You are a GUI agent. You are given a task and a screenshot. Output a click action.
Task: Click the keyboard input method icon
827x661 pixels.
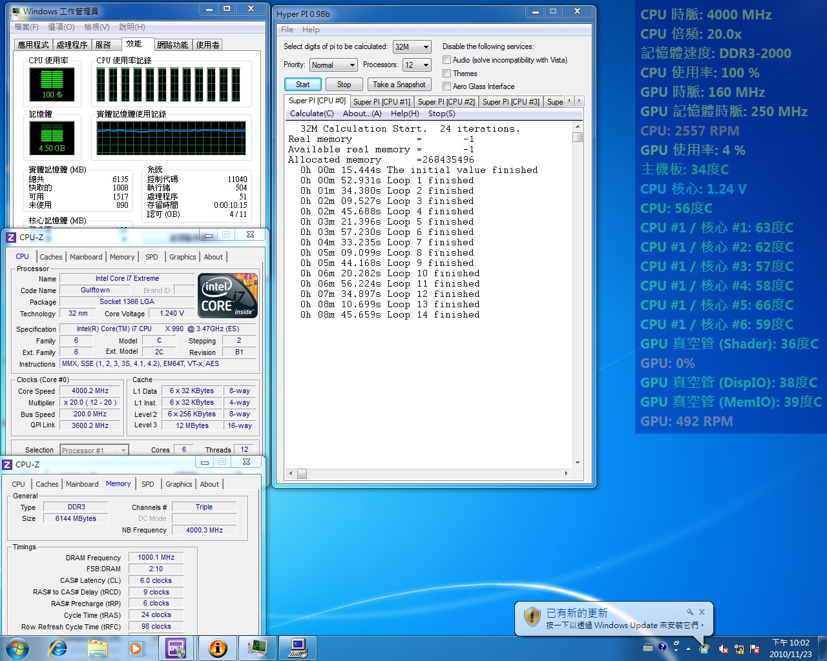point(648,647)
